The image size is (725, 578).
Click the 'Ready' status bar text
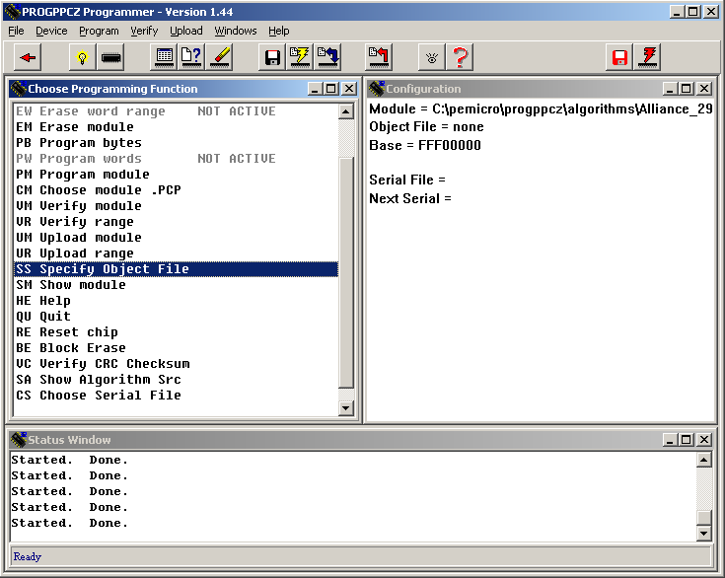(x=28, y=556)
